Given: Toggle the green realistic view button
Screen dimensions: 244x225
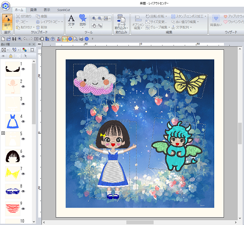Looking at the screenshot, I should (64, 39).
